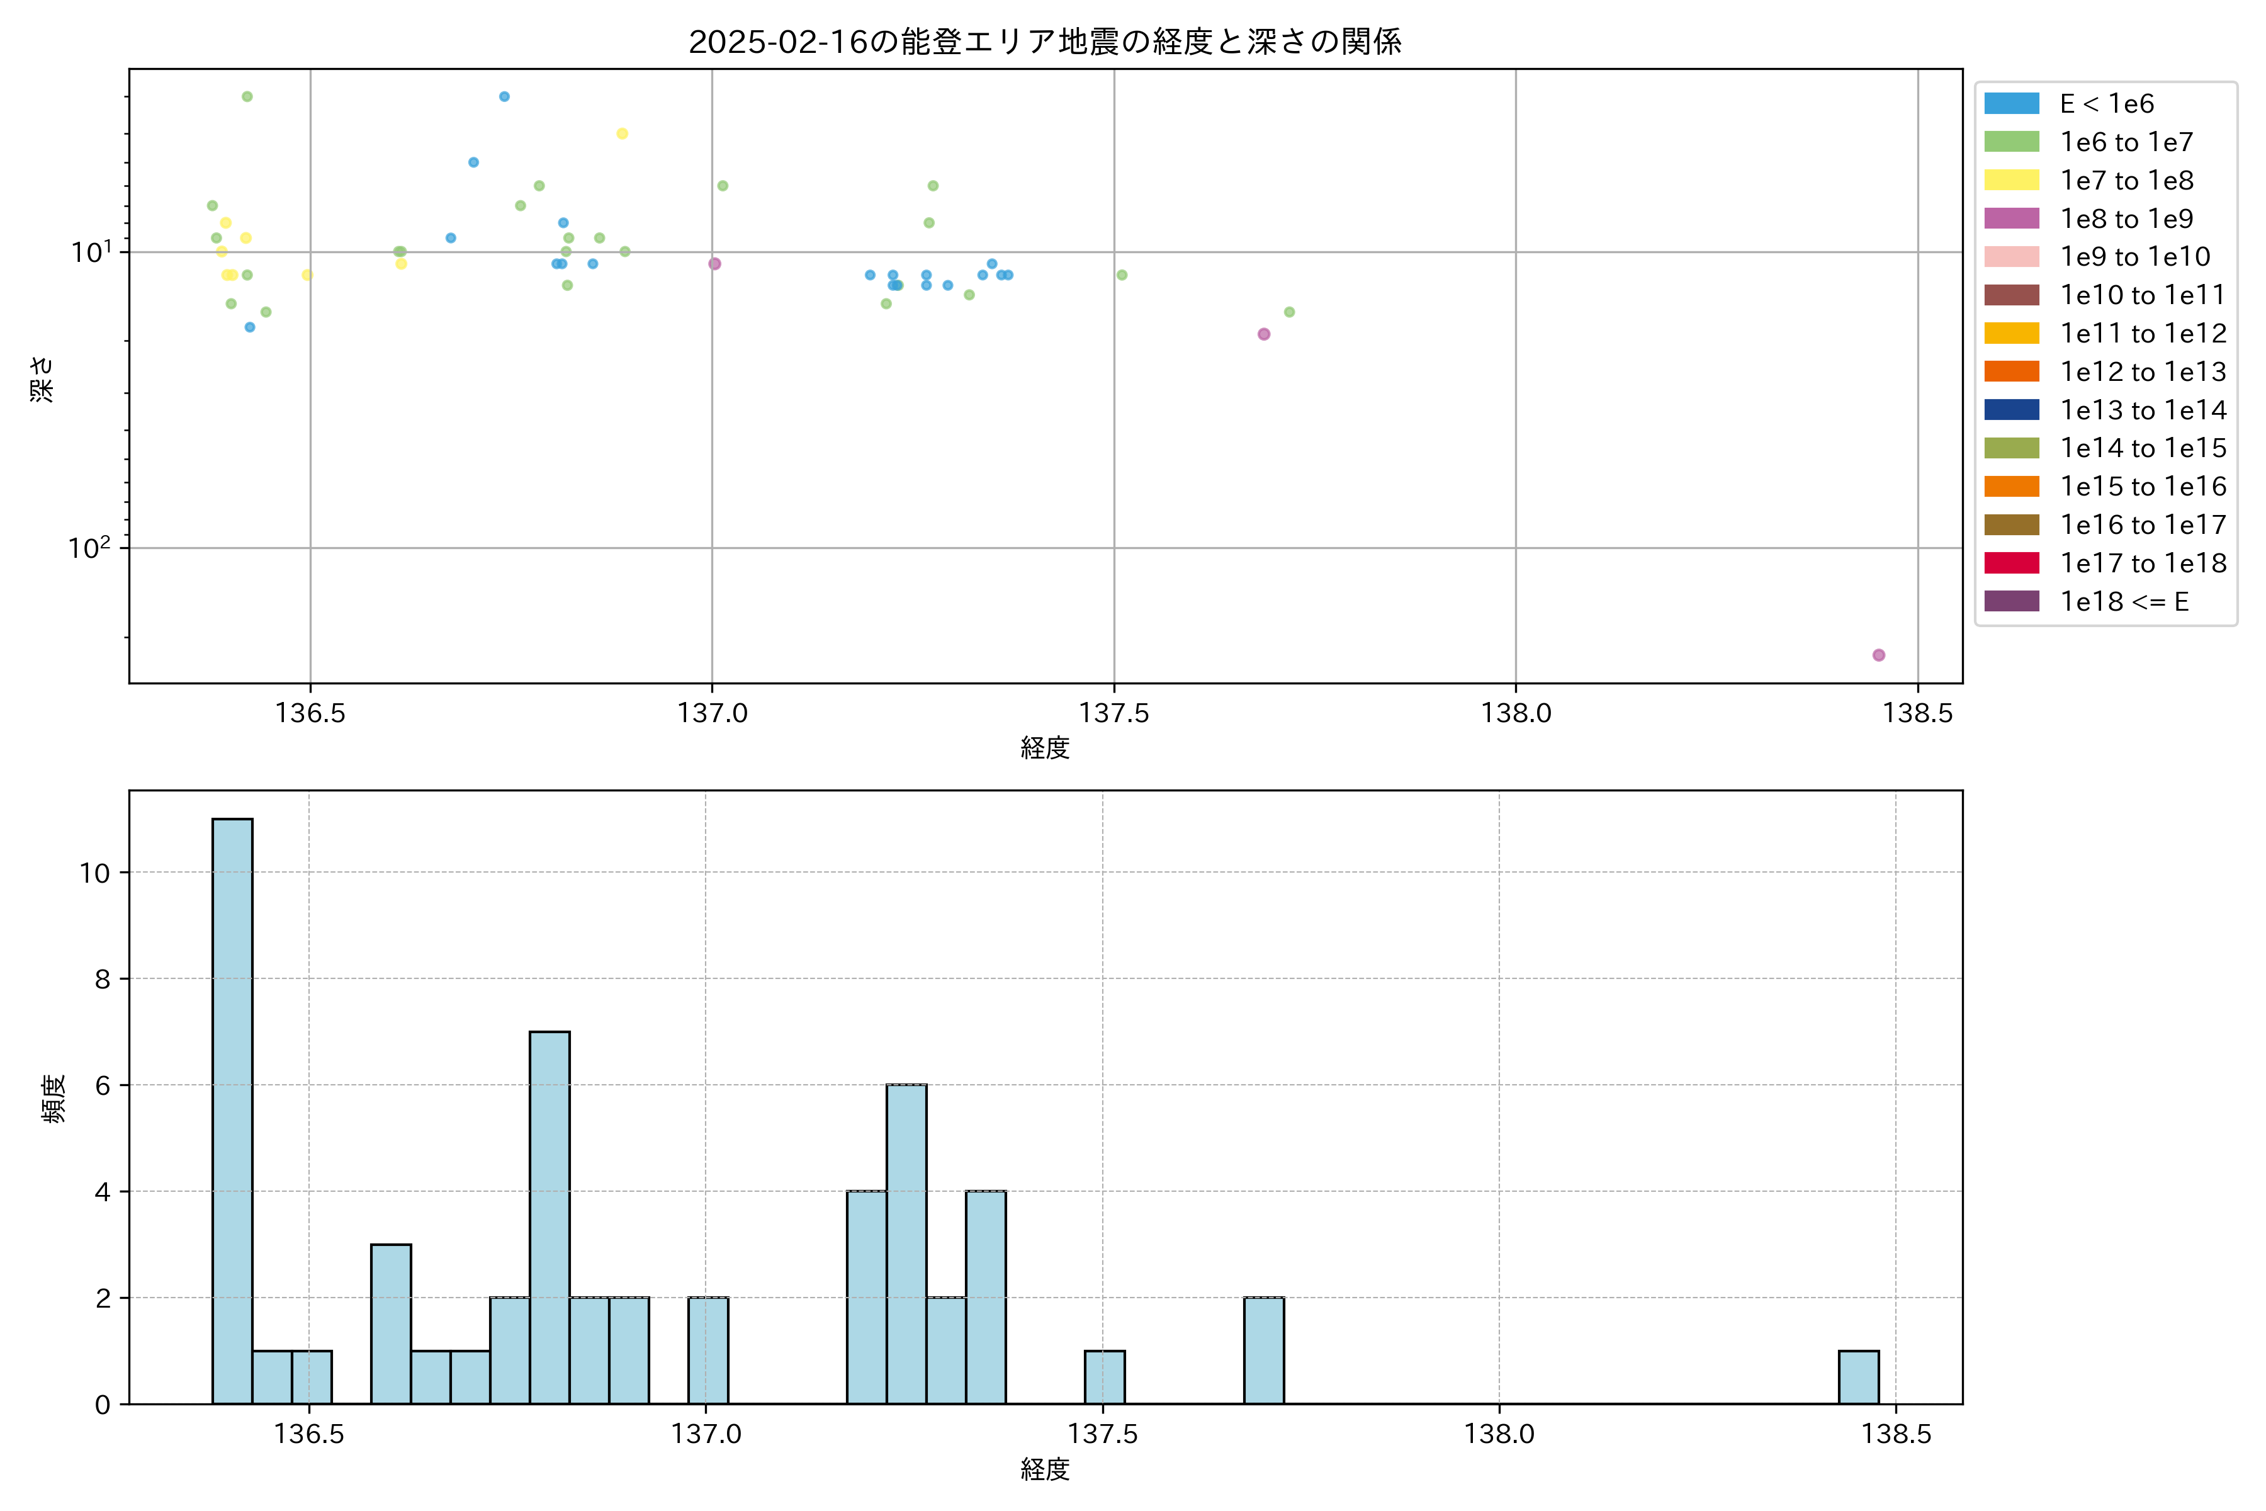Click the histogram bar of height 6

click(x=906, y=1243)
